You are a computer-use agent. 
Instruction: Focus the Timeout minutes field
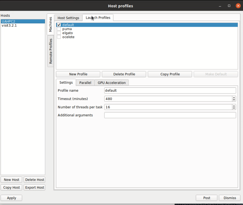[x=168, y=99]
